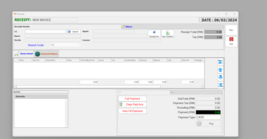Click the Receipt Total (RM) value field
This screenshot has width=267, height=139.
213,32
